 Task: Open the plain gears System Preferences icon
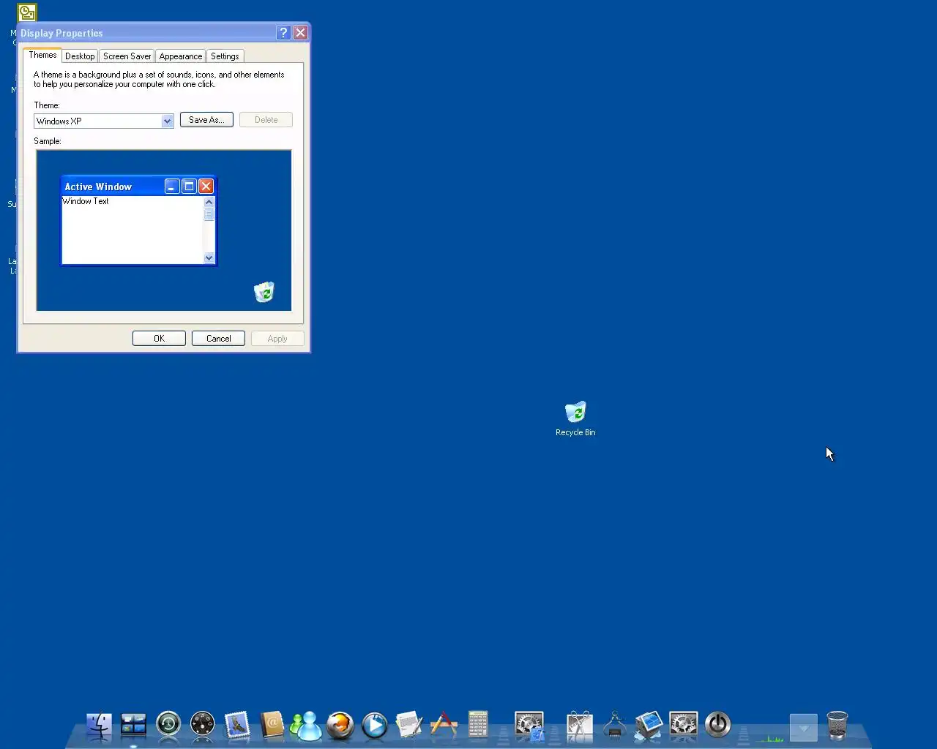tap(683, 725)
